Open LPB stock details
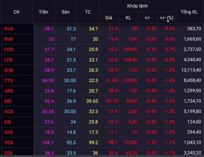 (8, 60)
